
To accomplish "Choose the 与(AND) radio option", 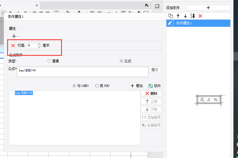I will click(x=74, y=86).
